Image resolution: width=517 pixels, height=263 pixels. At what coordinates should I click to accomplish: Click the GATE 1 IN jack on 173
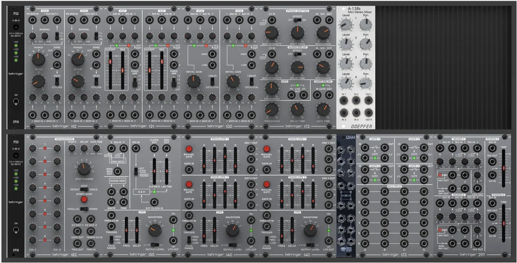pos(365,148)
